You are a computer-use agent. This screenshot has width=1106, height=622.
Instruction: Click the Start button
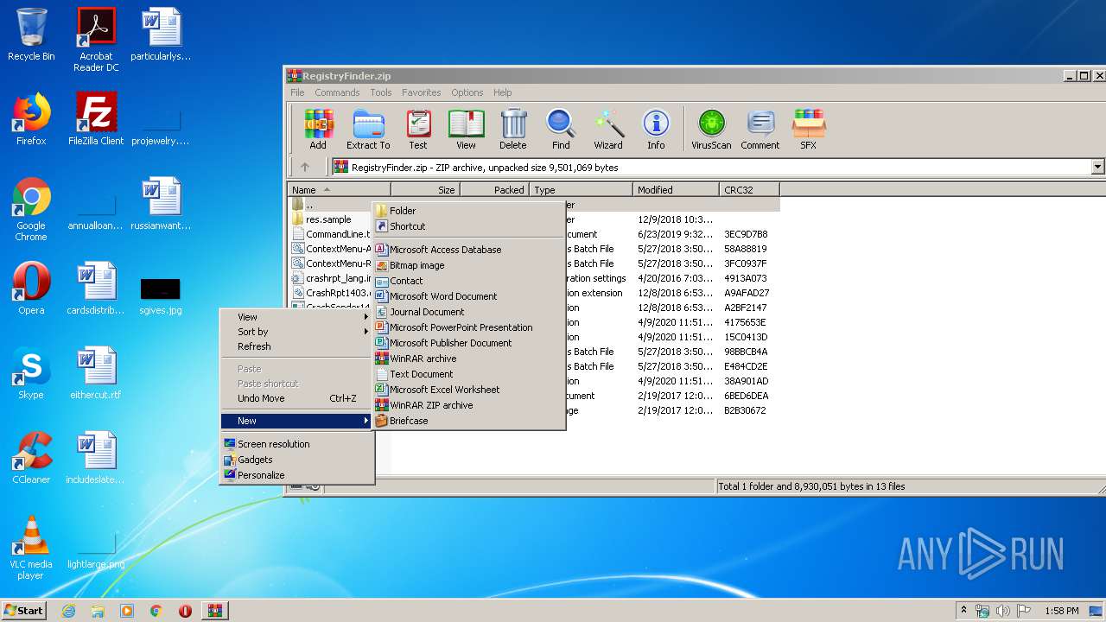(24, 611)
